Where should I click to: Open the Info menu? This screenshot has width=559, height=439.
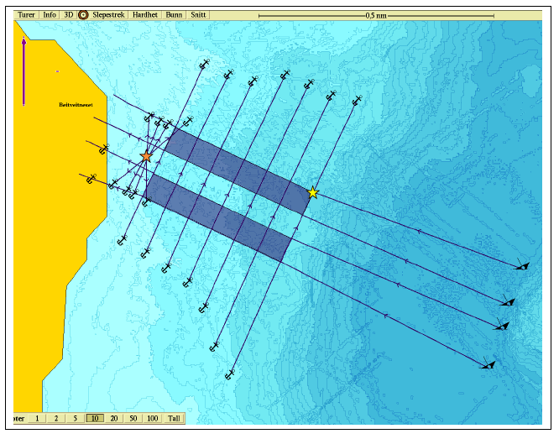pos(50,14)
